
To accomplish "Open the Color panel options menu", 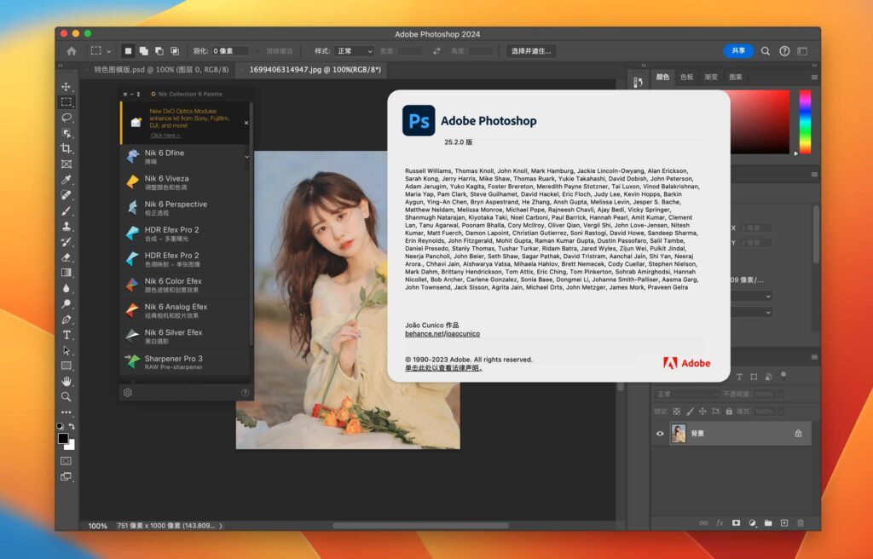I will (814, 78).
